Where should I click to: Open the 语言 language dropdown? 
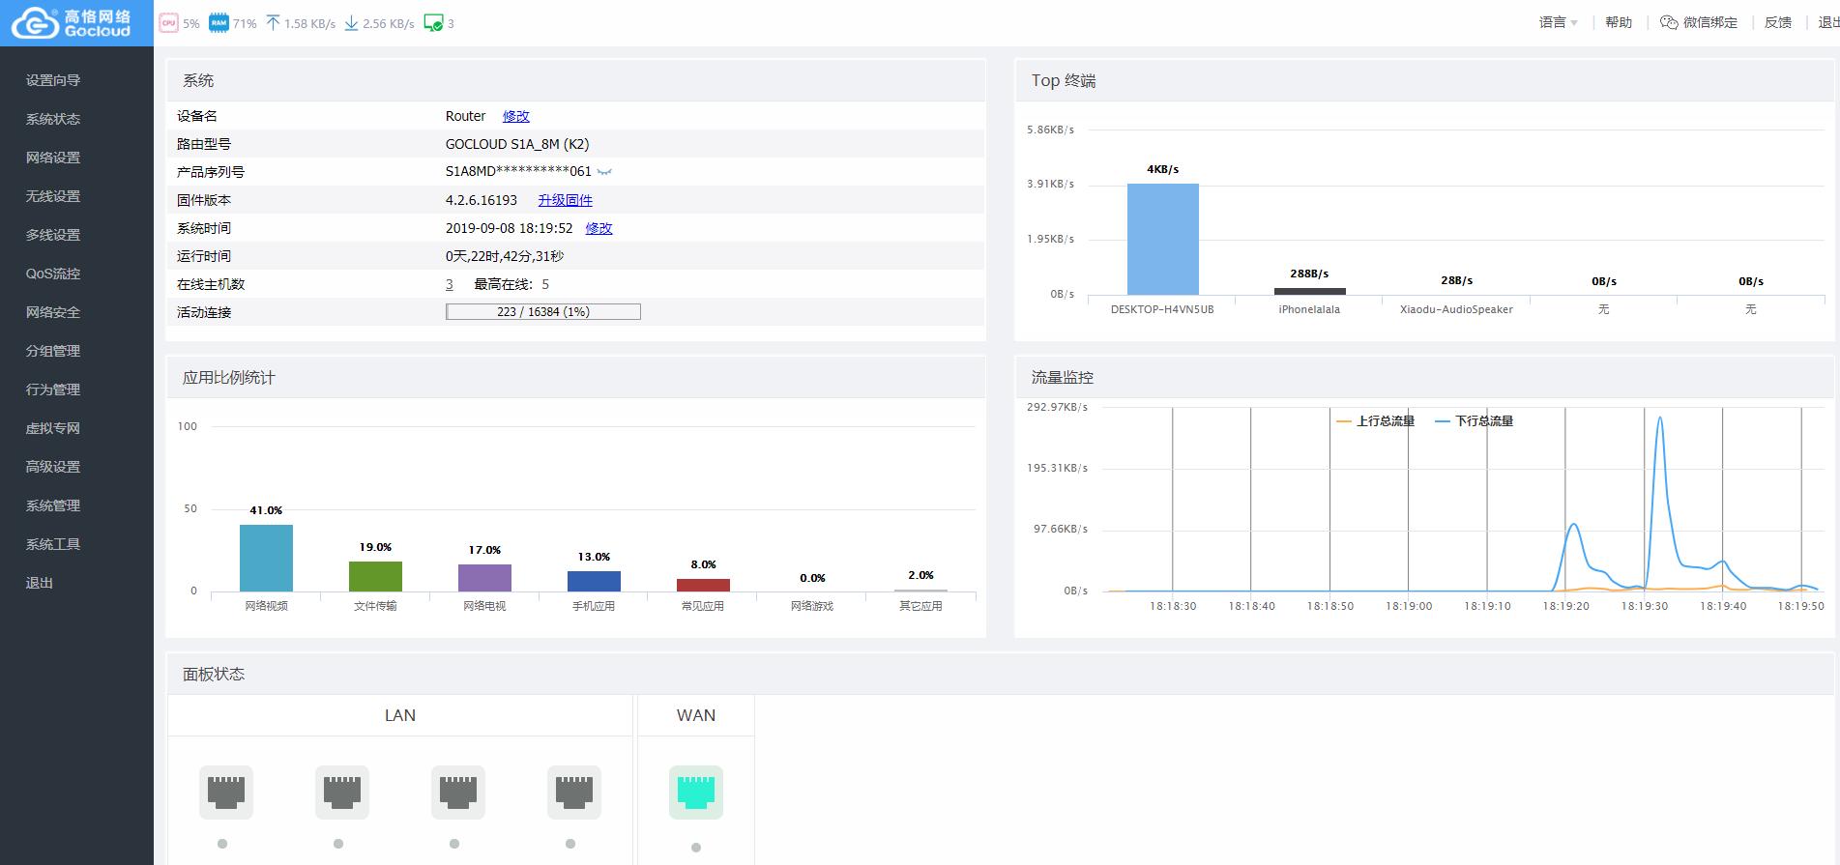coord(1558,22)
